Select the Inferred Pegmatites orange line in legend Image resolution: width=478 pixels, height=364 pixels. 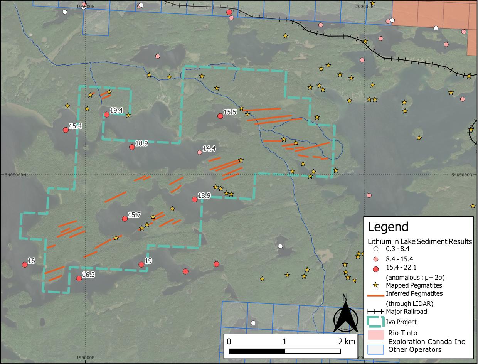375,295
